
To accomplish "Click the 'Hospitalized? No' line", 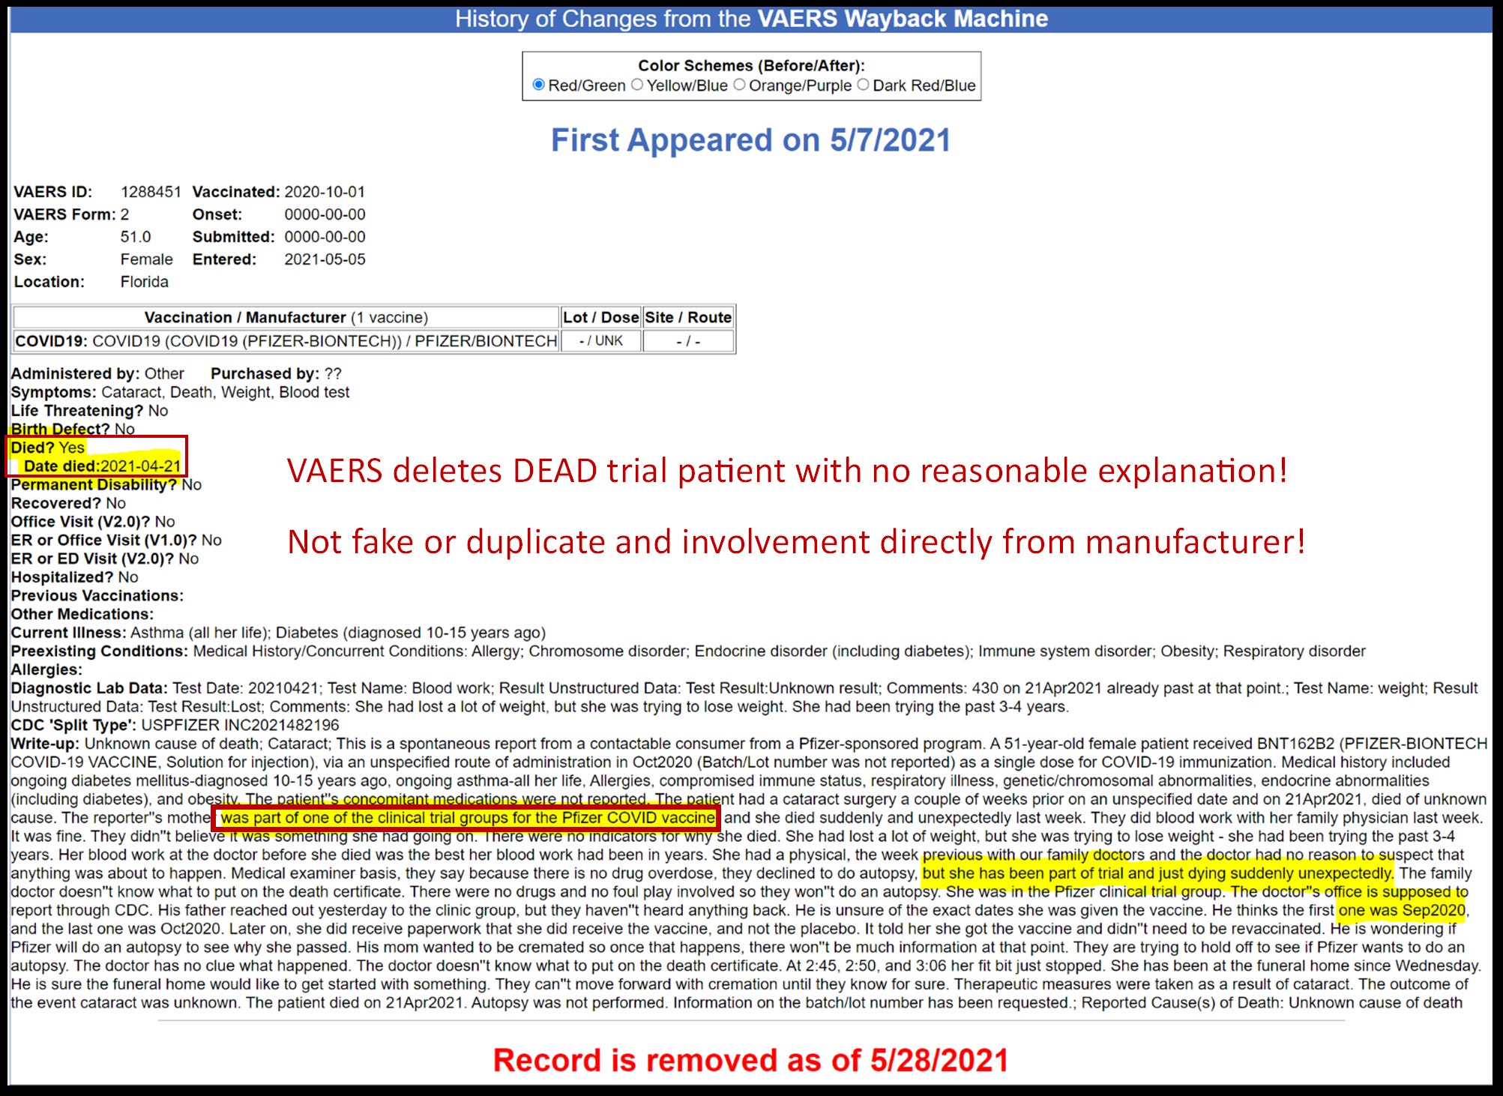I will pyautogui.click(x=74, y=577).
